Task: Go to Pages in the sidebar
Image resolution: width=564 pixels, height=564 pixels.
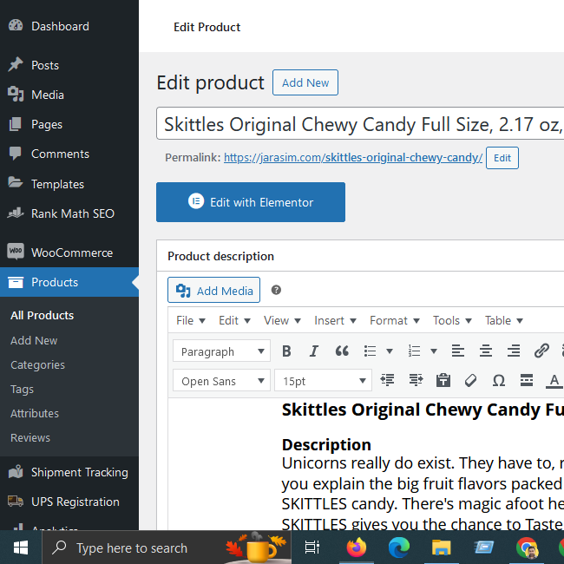Action: tap(47, 124)
